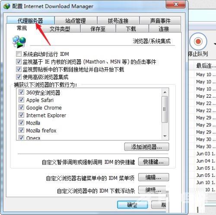Click the 确定 button
216x215 pixels.
pos(132,205)
